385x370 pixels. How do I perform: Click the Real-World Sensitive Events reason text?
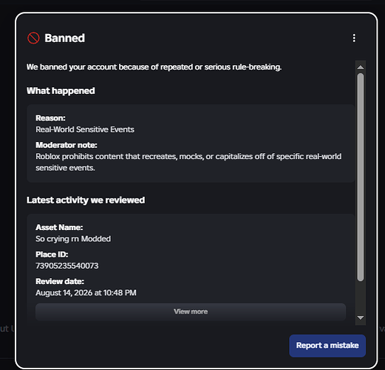tap(85, 129)
